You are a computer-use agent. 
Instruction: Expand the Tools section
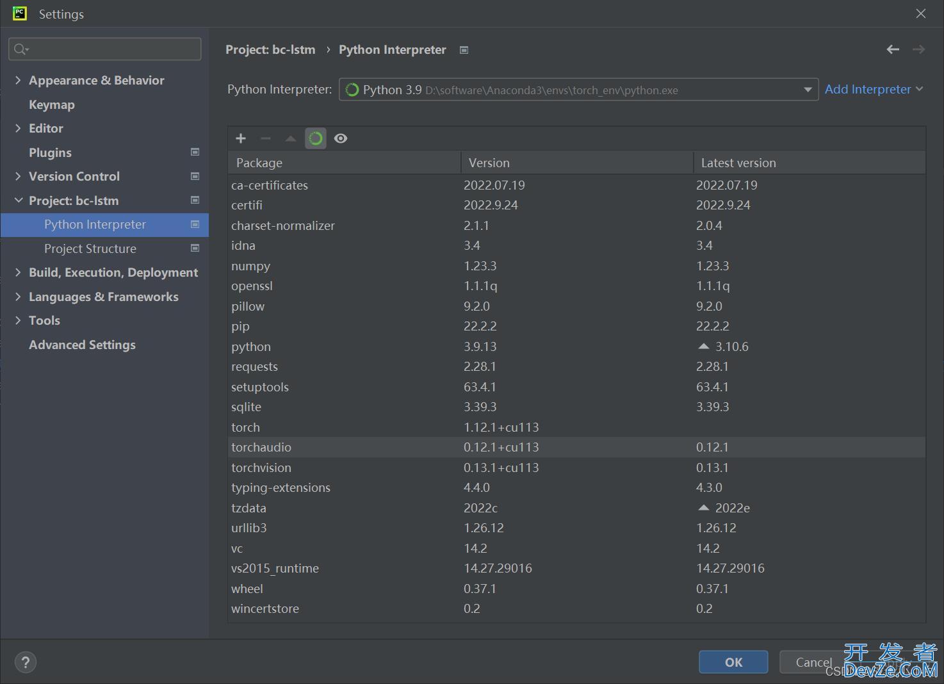tap(18, 320)
